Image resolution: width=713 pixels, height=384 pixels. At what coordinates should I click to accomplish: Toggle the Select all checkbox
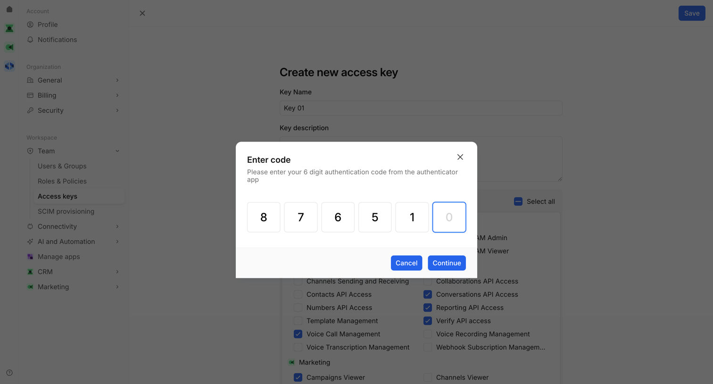coord(518,201)
